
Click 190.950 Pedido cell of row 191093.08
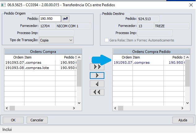pos(65,68)
